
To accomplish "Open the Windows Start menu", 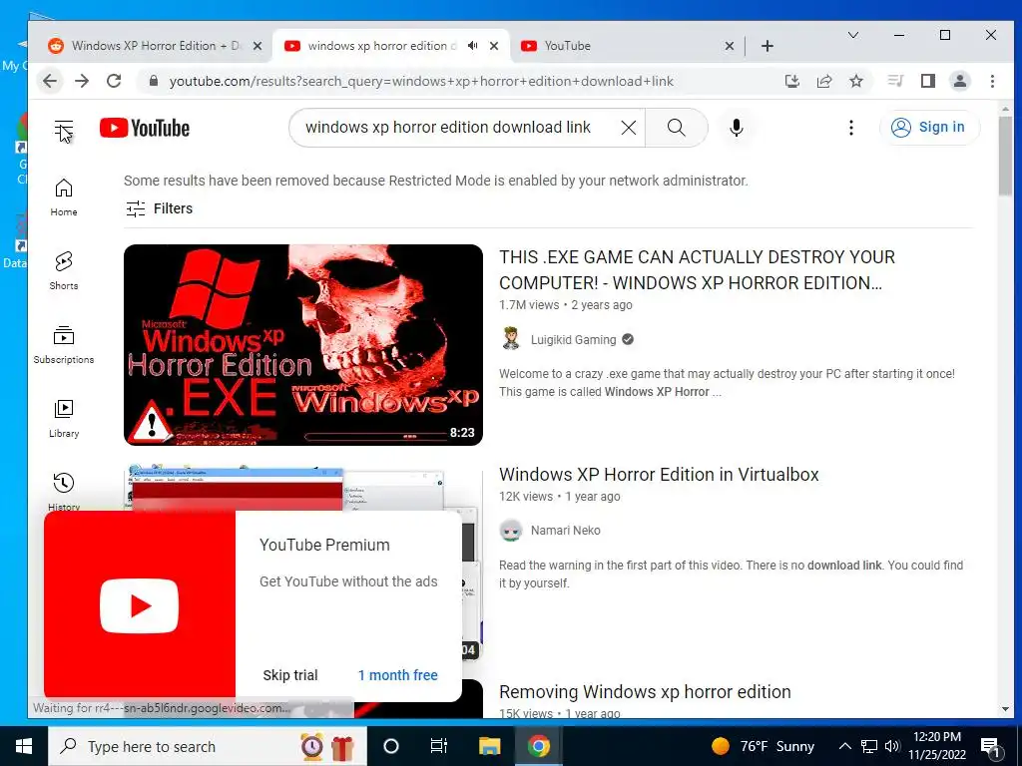I will pyautogui.click(x=24, y=746).
